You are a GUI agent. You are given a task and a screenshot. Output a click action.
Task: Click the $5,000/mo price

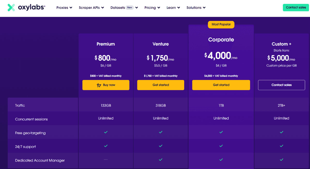pos(282,58)
